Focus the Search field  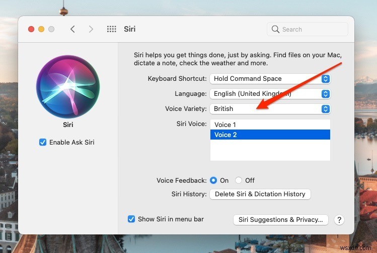click(308, 29)
